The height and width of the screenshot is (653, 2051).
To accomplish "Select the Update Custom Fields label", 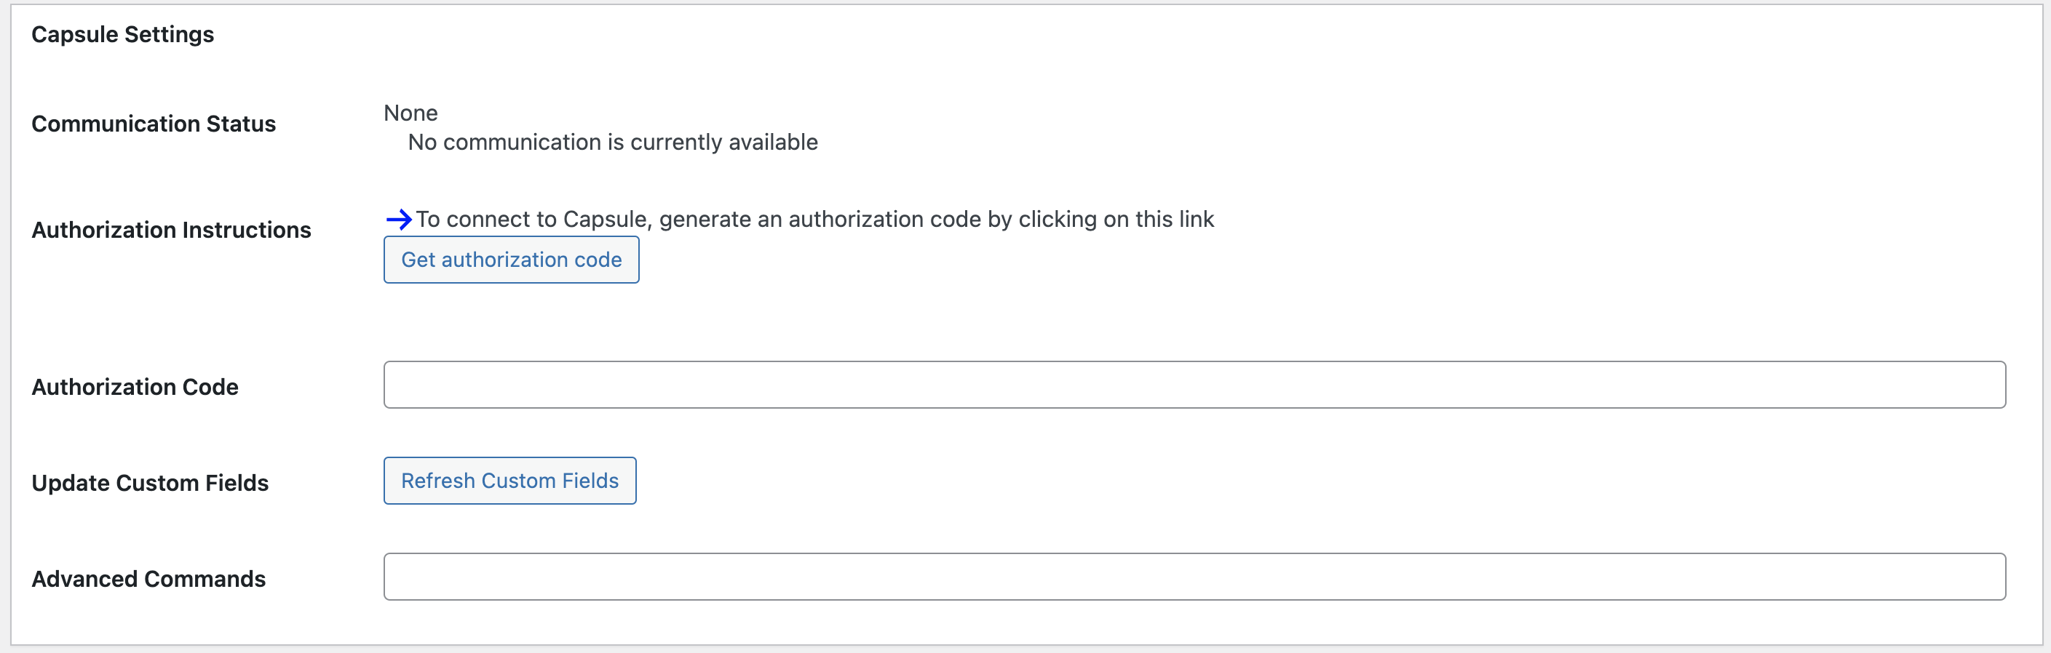I will pyautogui.click(x=151, y=484).
